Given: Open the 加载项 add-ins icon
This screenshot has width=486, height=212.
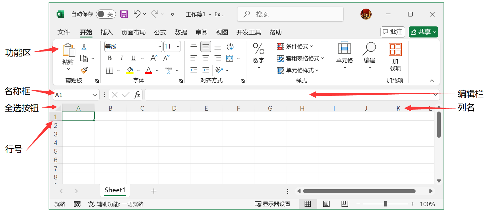Looking at the screenshot, I should point(395,57).
